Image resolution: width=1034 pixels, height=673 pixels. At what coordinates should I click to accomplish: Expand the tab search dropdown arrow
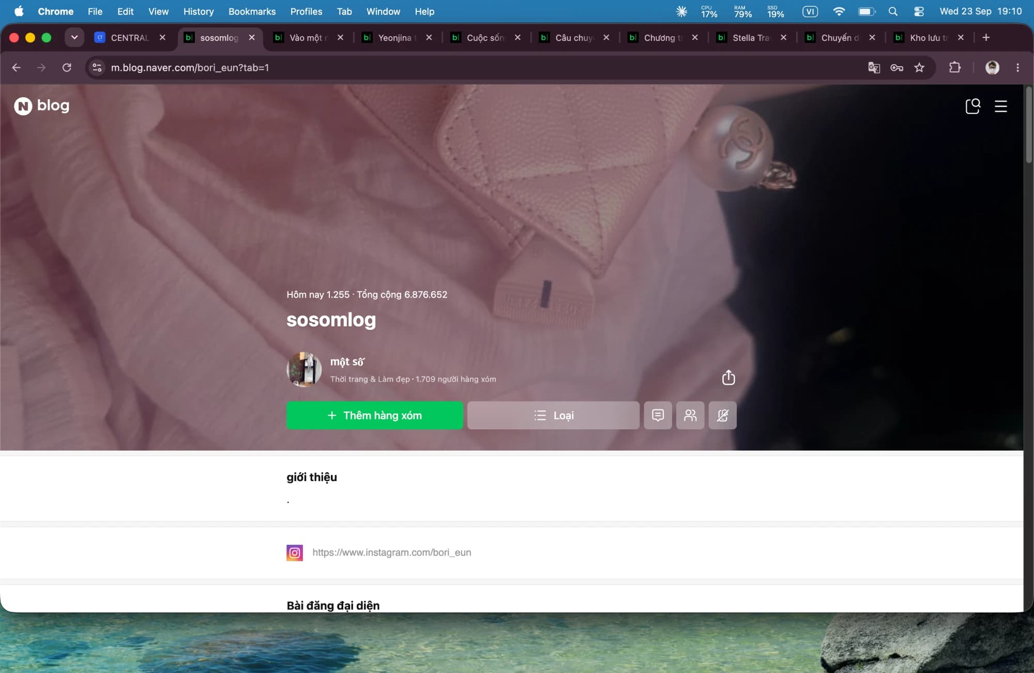point(74,37)
